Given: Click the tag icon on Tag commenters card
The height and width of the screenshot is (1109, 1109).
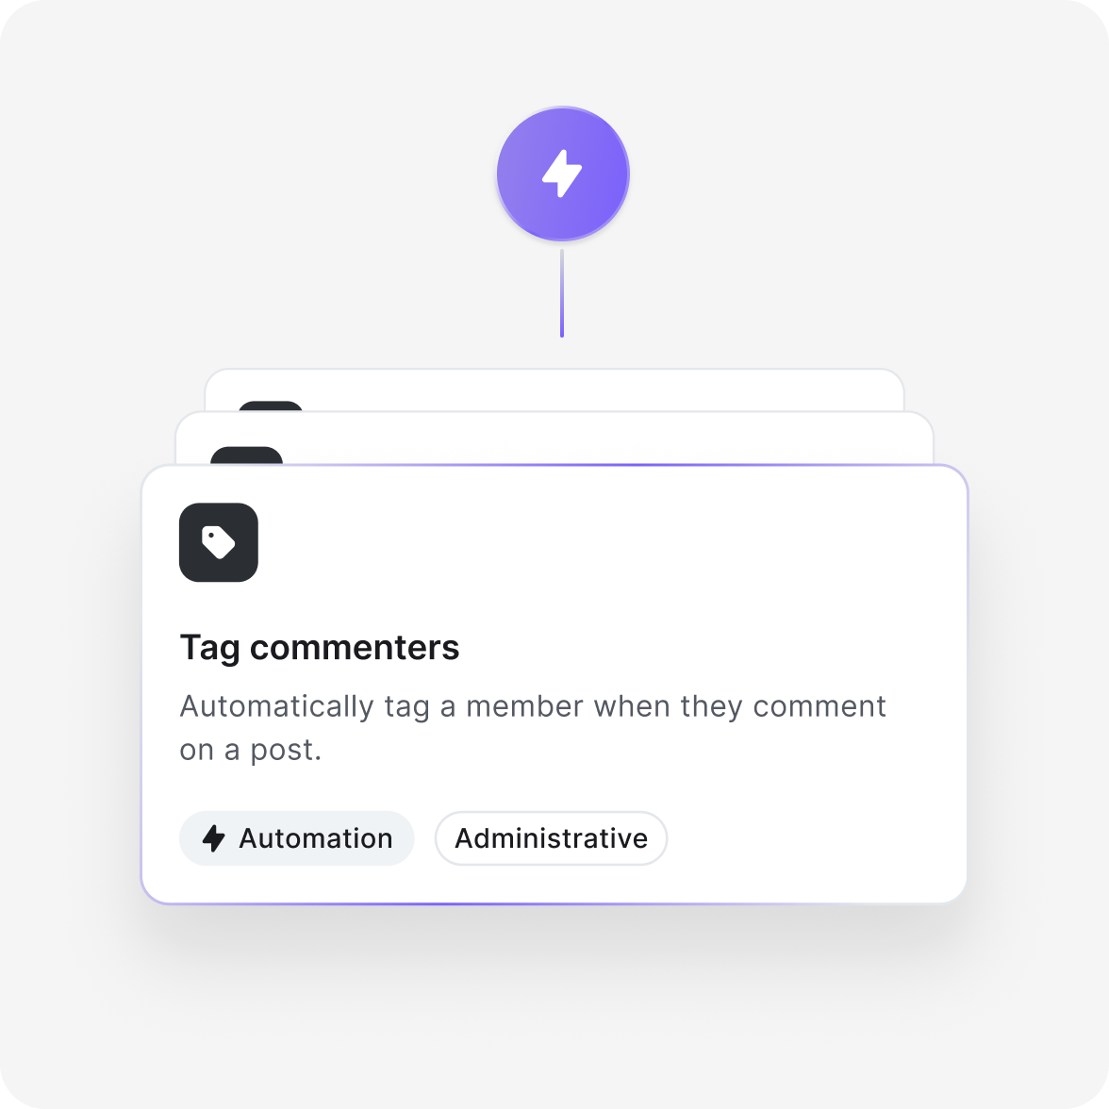Looking at the screenshot, I should pos(219,542).
